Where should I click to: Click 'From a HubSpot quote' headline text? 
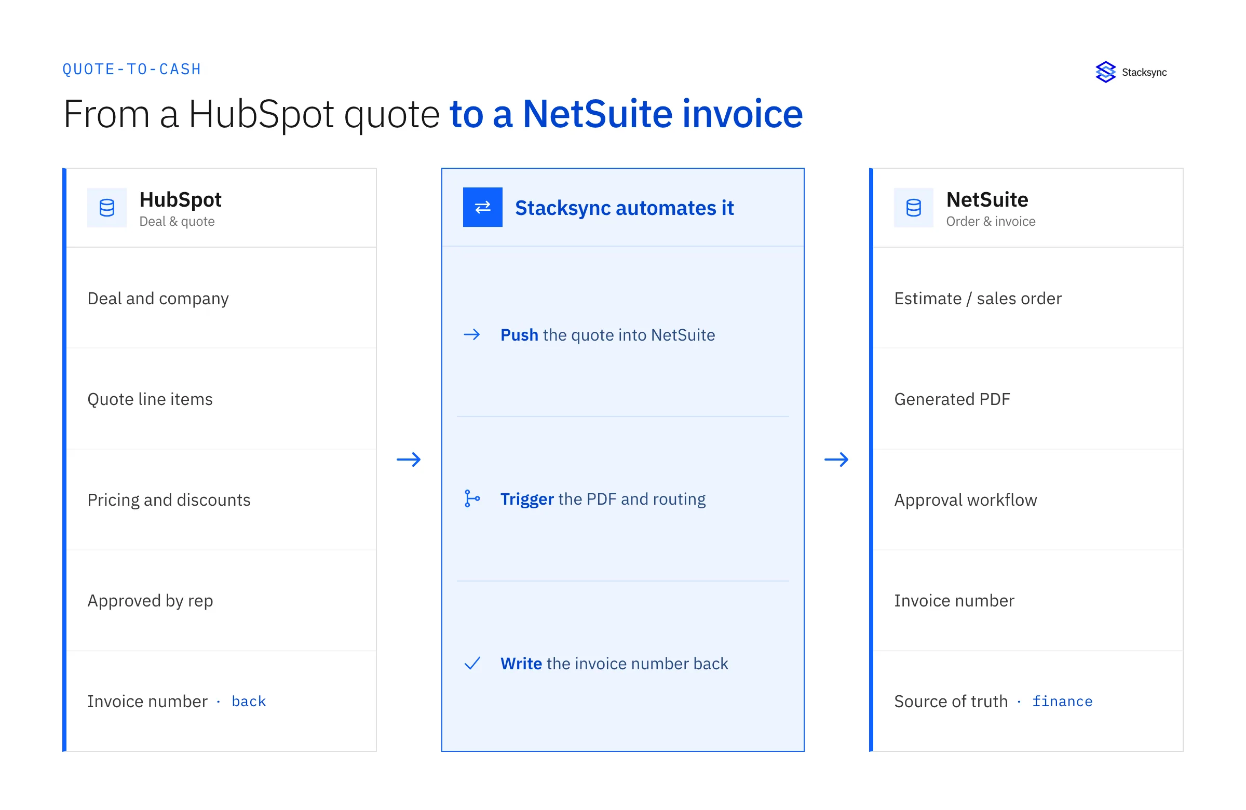(251, 115)
